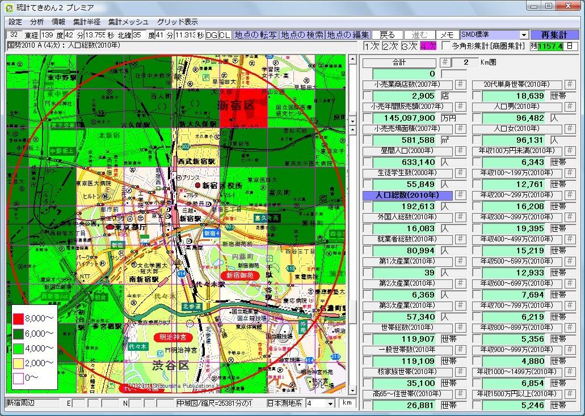
Task: Click the CL clear button
Action: click(x=225, y=35)
